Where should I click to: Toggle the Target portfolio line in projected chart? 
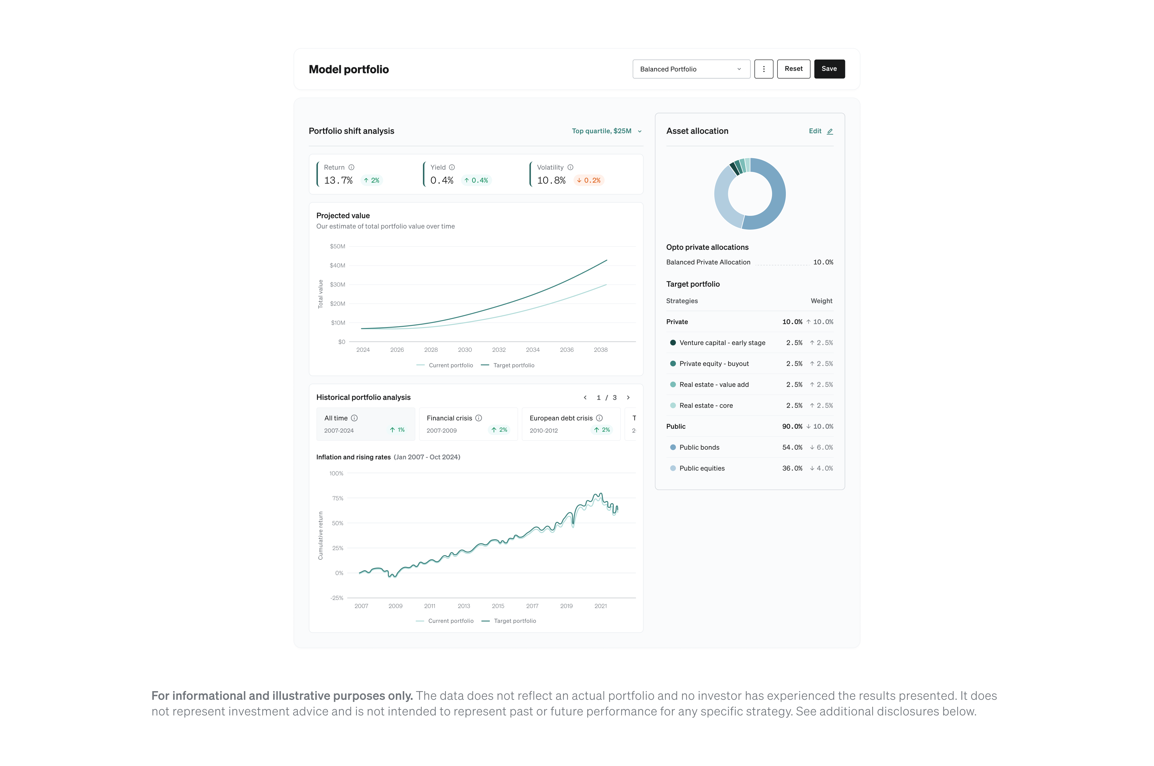pyautogui.click(x=513, y=365)
